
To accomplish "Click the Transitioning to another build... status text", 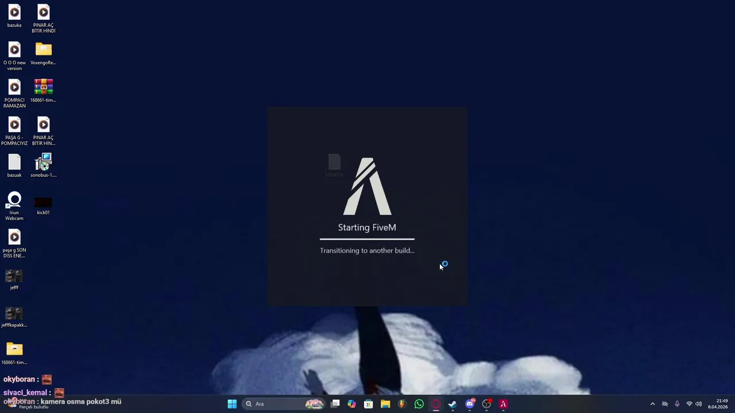I will click(x=367, y=251).
